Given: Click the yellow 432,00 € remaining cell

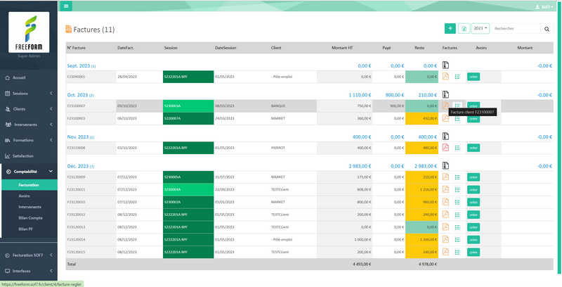Looking at the screenshot, I should [421, 118].
